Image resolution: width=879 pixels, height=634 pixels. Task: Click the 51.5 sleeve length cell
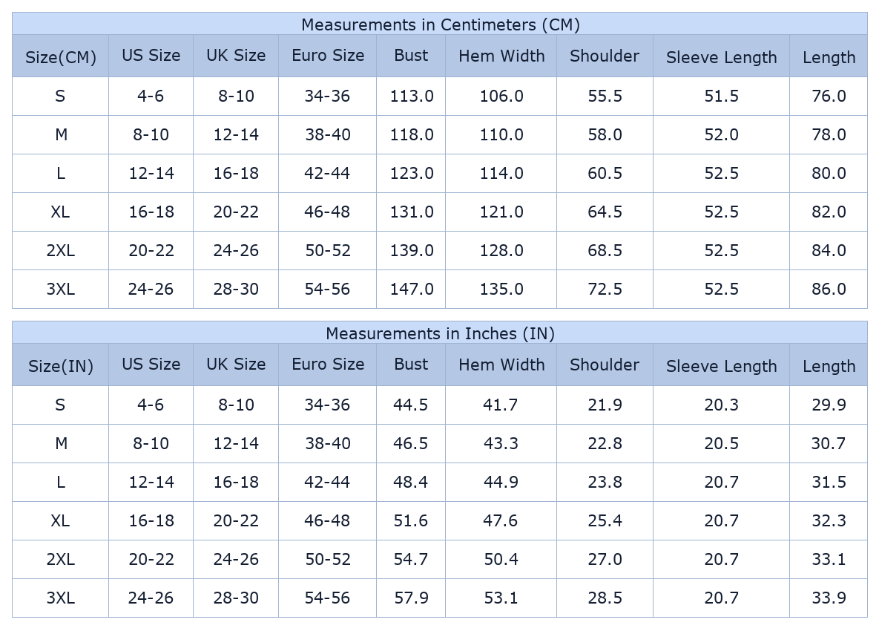721,96
